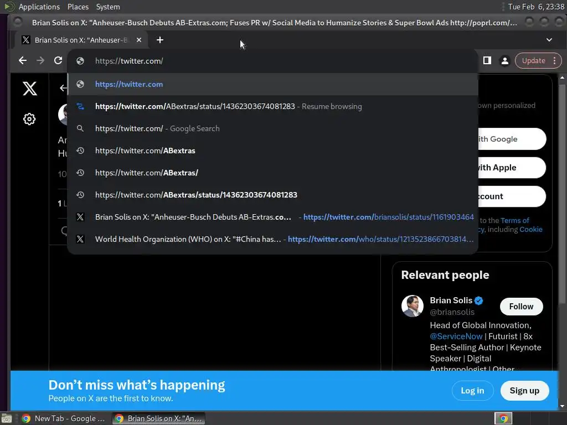Reload the current page
This screenshot has width=567, height=425.
pyautogui.click(x=58, y=60)
